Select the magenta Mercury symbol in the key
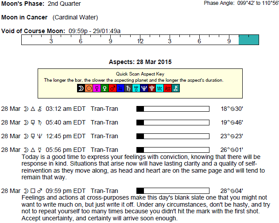This screenshot has width=279, height=223. point(97,88)
